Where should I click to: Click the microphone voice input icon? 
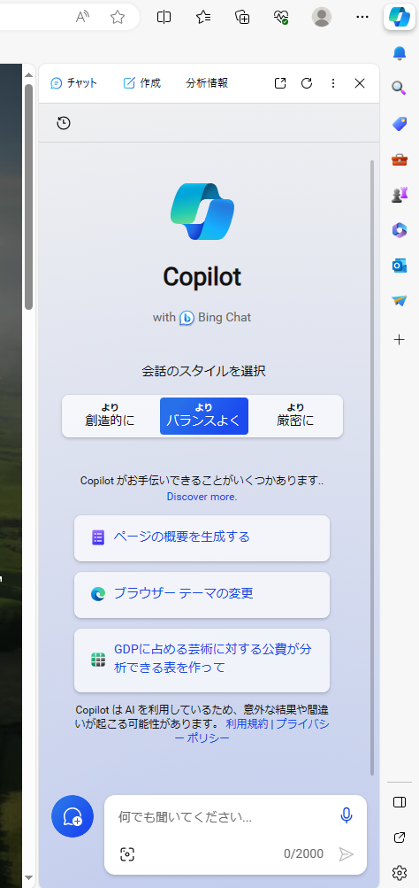click(x=346, y=815)
